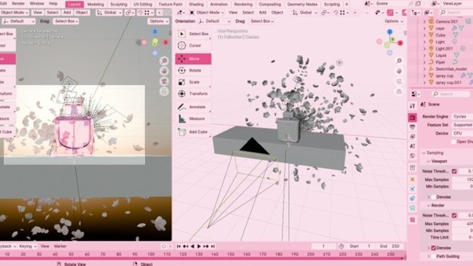Jump to timeline start
The width and height of the screenshot is (473, 266).
tap(179, 246)
